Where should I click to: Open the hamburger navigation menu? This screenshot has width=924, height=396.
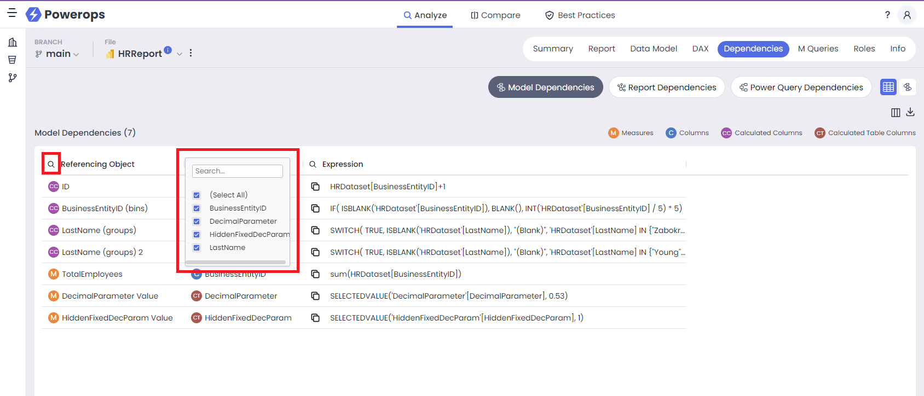[x=12, y=13]
